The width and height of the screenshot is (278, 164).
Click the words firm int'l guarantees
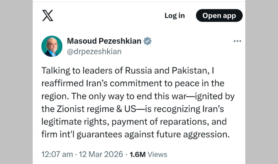[x=83, y=134]
